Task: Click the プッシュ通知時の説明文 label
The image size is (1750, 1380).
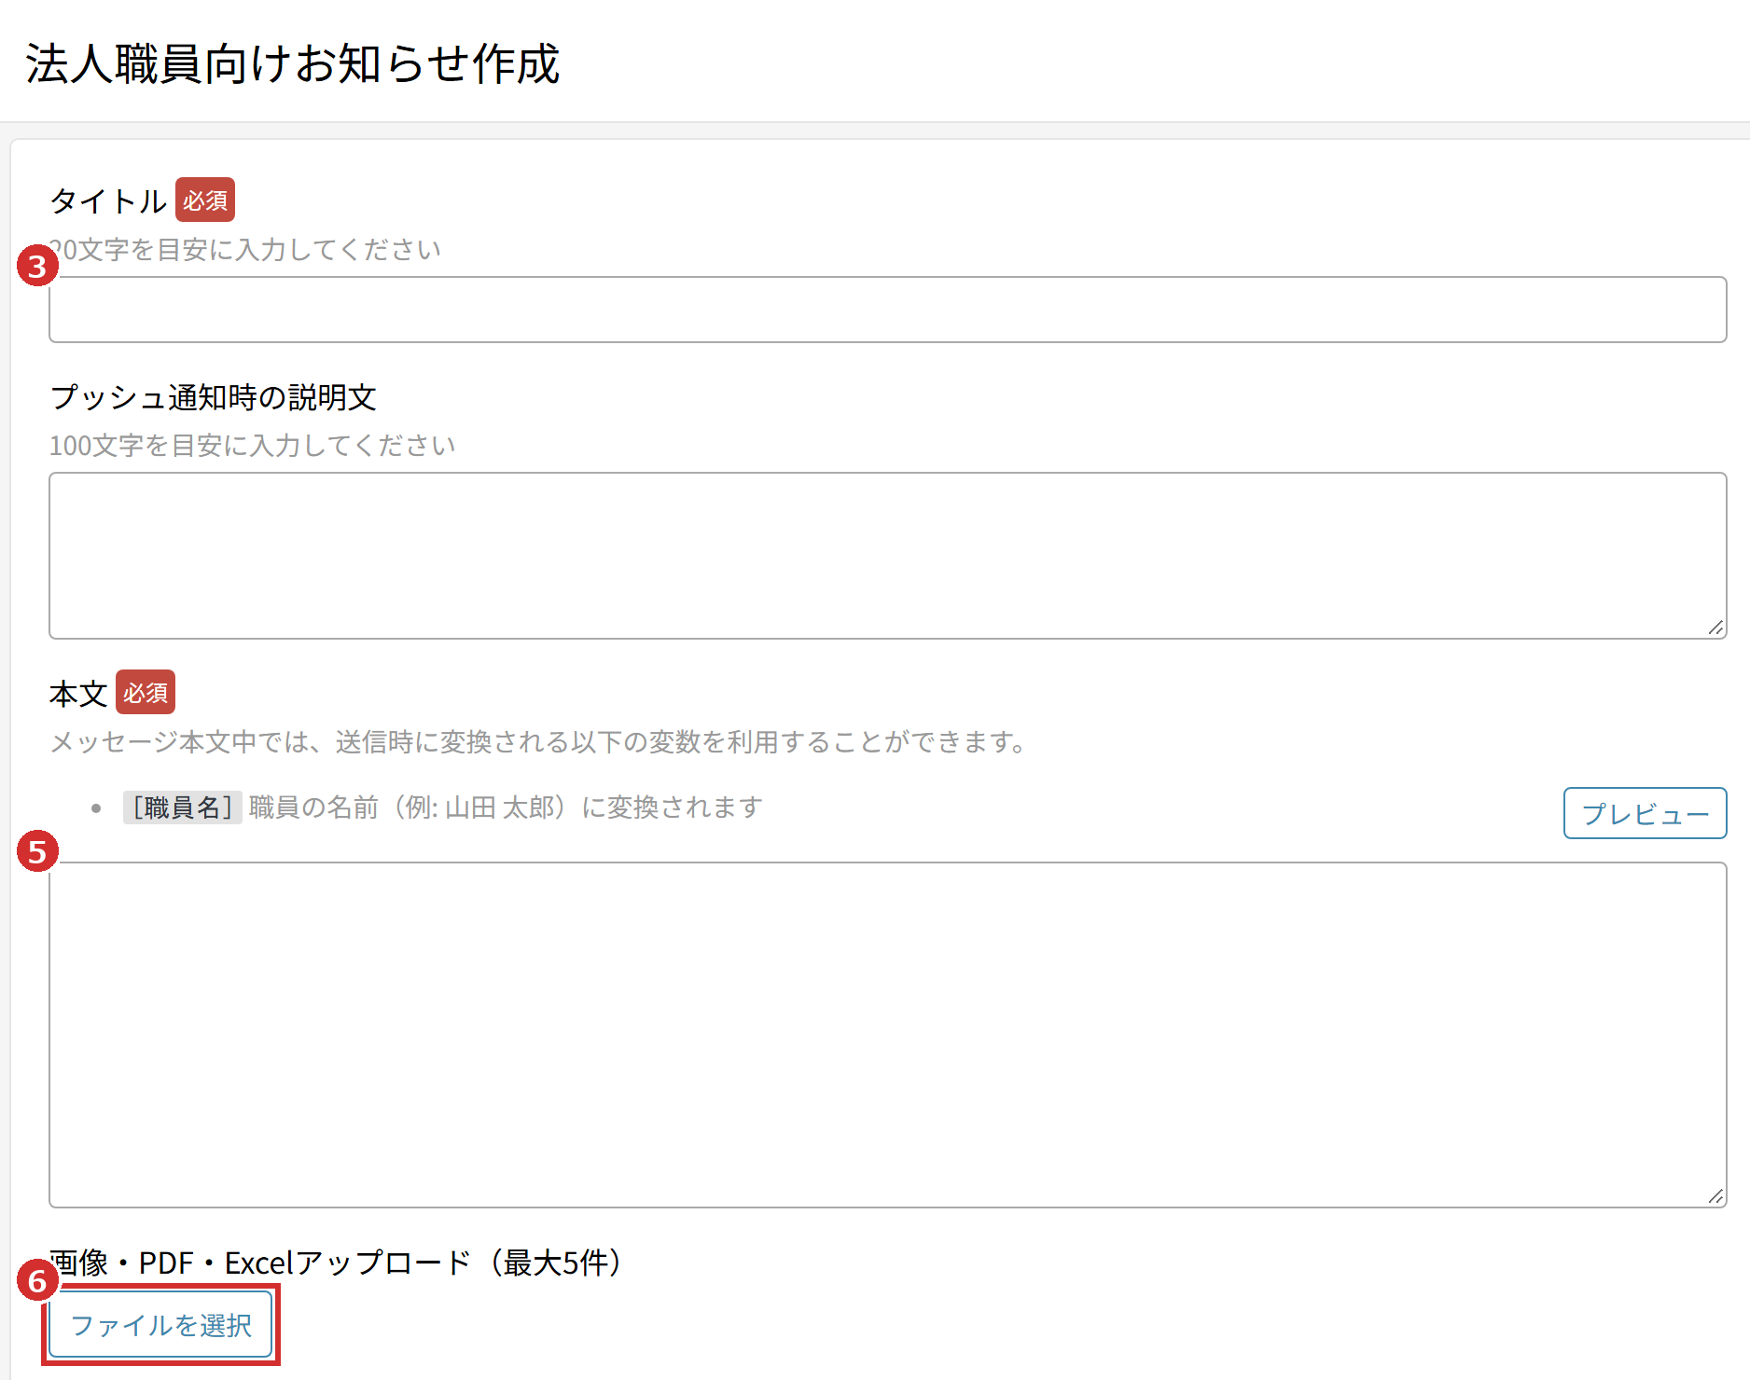Action: point(213,397)
